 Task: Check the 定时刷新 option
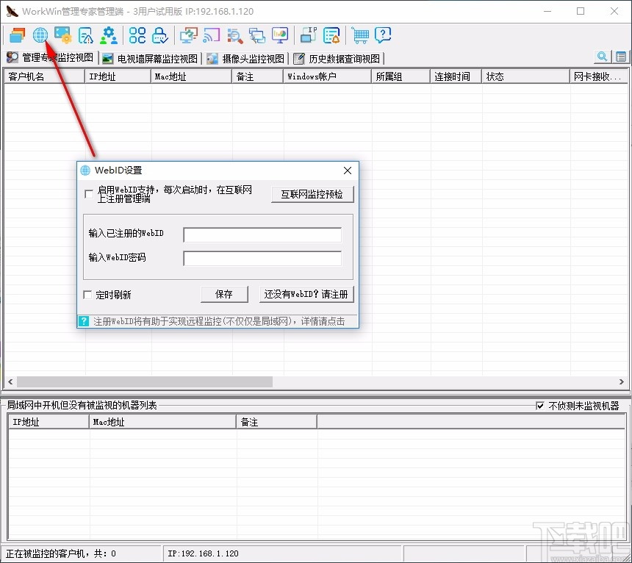coord(87,294)
